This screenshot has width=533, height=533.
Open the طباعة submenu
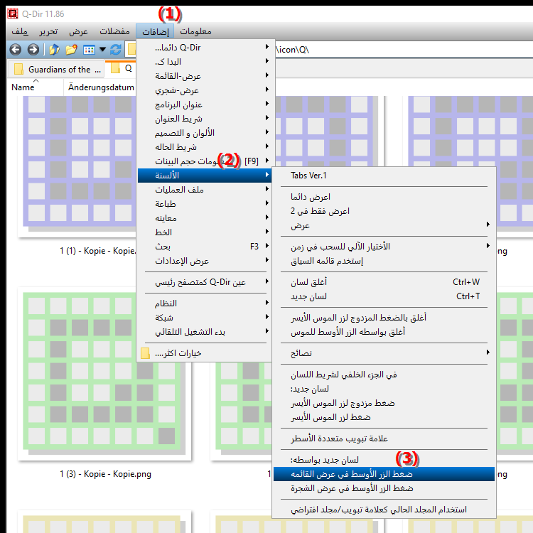click(204, 204)
